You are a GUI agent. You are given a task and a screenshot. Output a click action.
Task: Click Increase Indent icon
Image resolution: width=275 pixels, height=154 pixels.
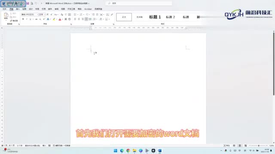click(x=97, y=15)
